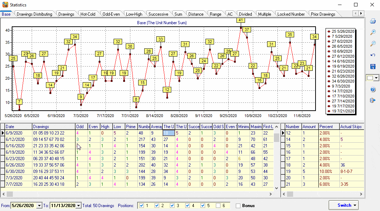This screenshot has width=380, height=211.
Task: Click the Exit door icon
Action: pos(373,101)
